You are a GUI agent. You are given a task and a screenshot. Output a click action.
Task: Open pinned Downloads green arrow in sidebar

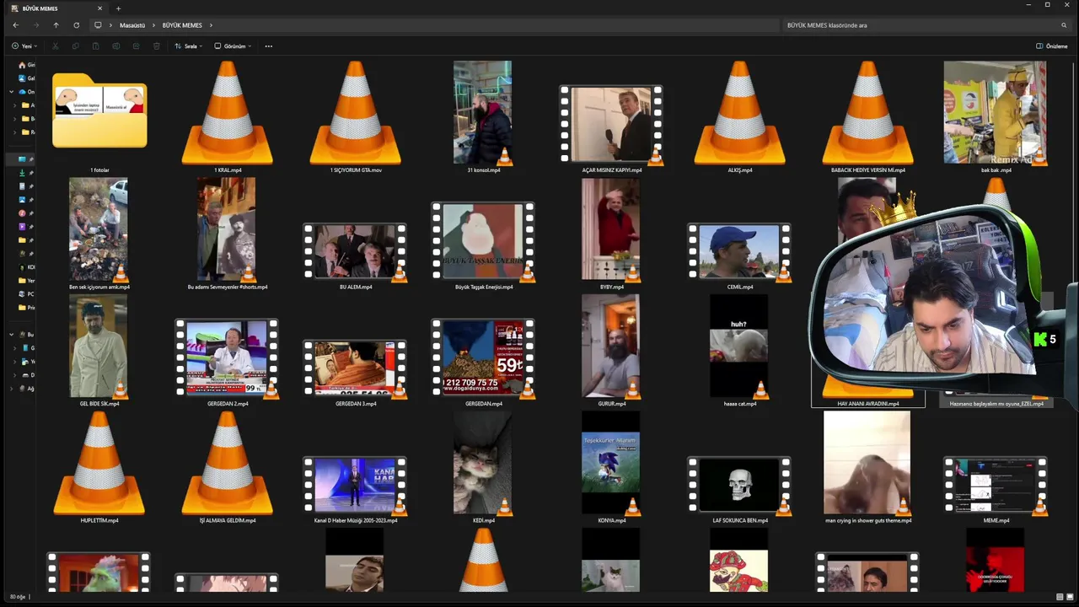click(23, 173)
